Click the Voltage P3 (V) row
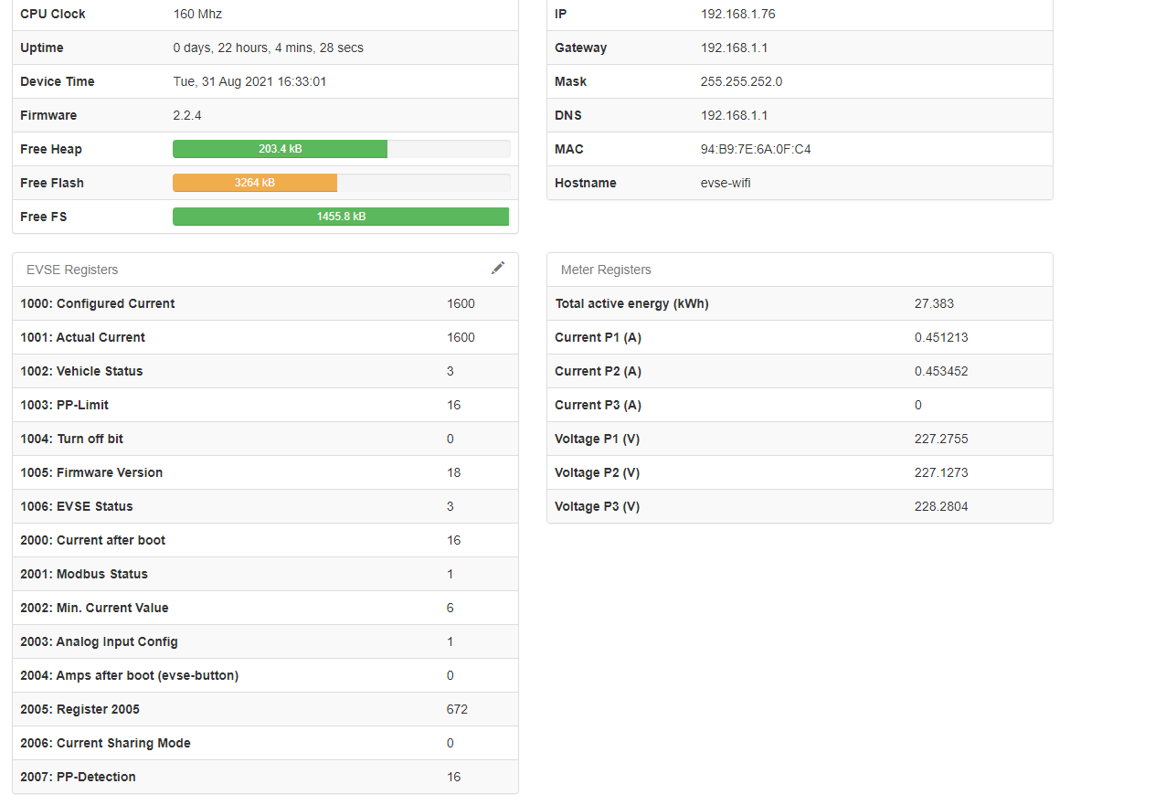 [x=800, y=506]
